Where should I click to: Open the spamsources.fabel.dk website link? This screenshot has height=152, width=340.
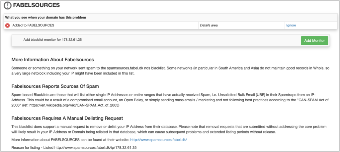coord(159,140)
